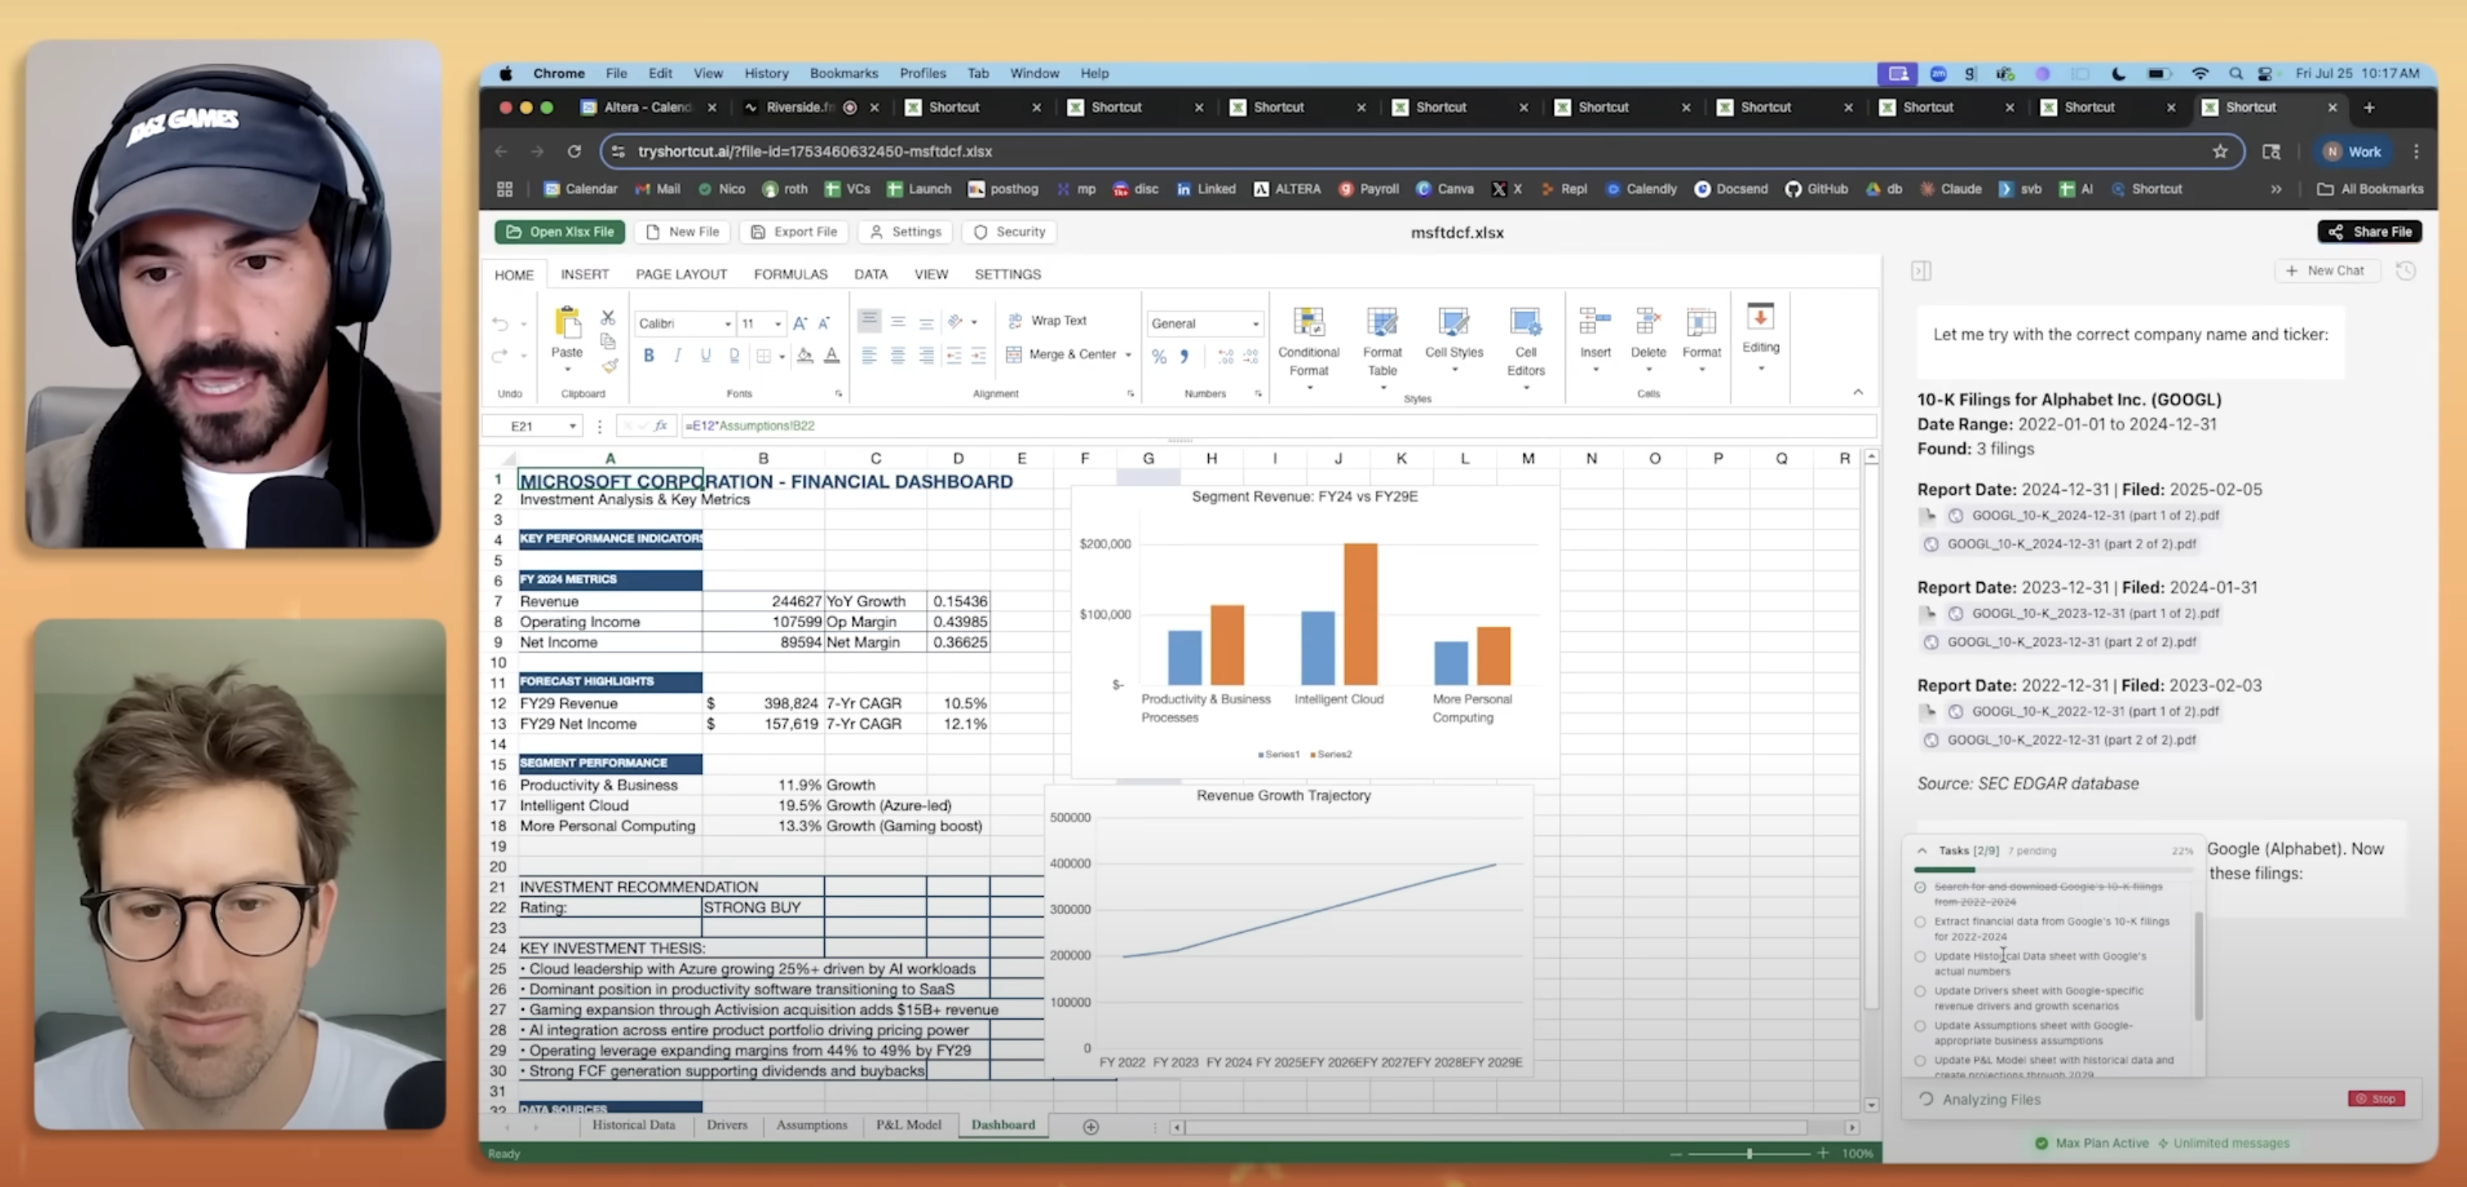2467x1187 pixels.
Task: Open the Bookmarks menu in macOS menu bar
Action: 844,73
